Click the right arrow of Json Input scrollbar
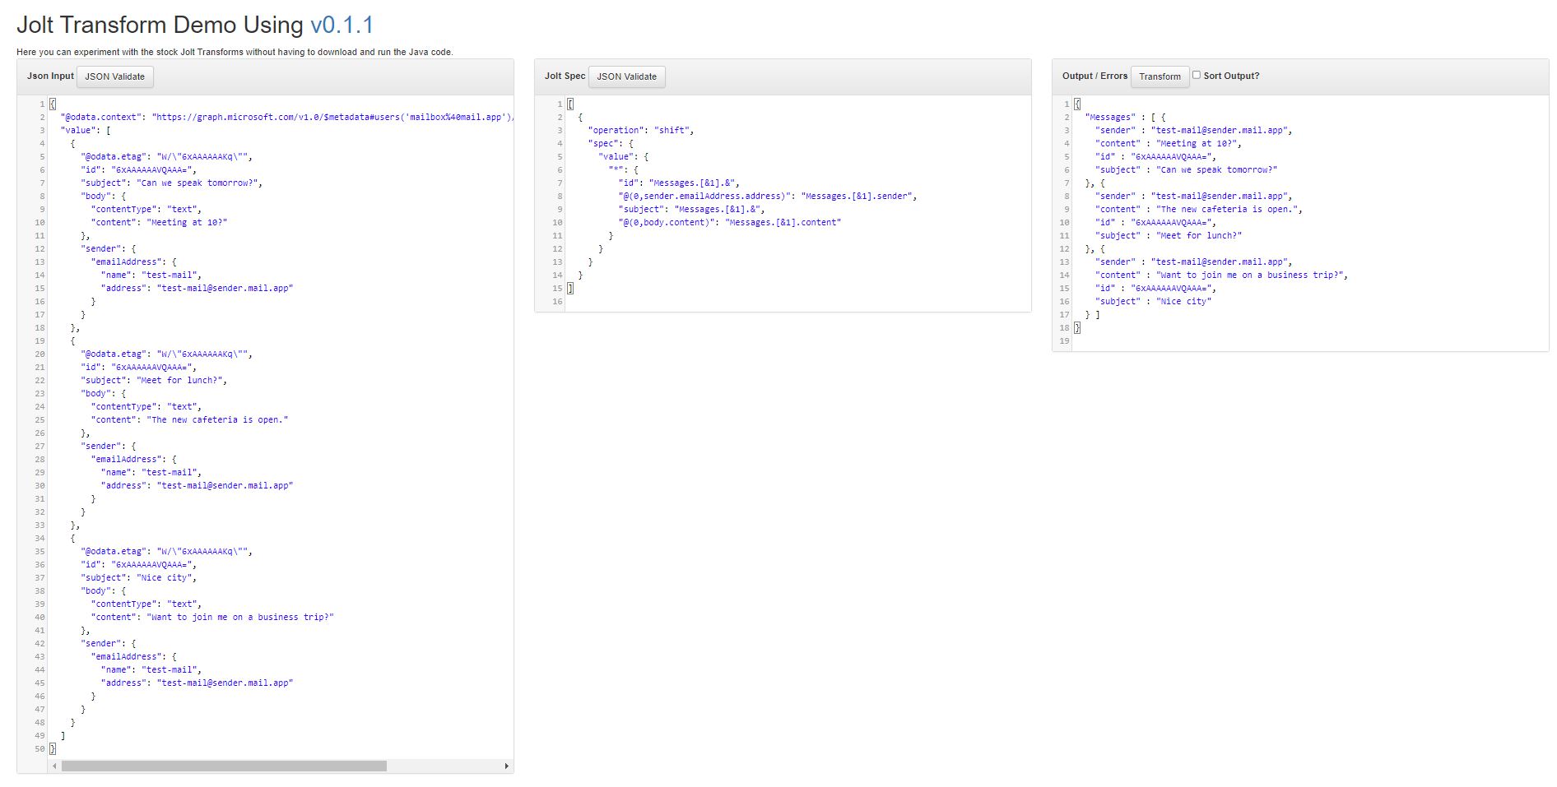 point(506,766)
